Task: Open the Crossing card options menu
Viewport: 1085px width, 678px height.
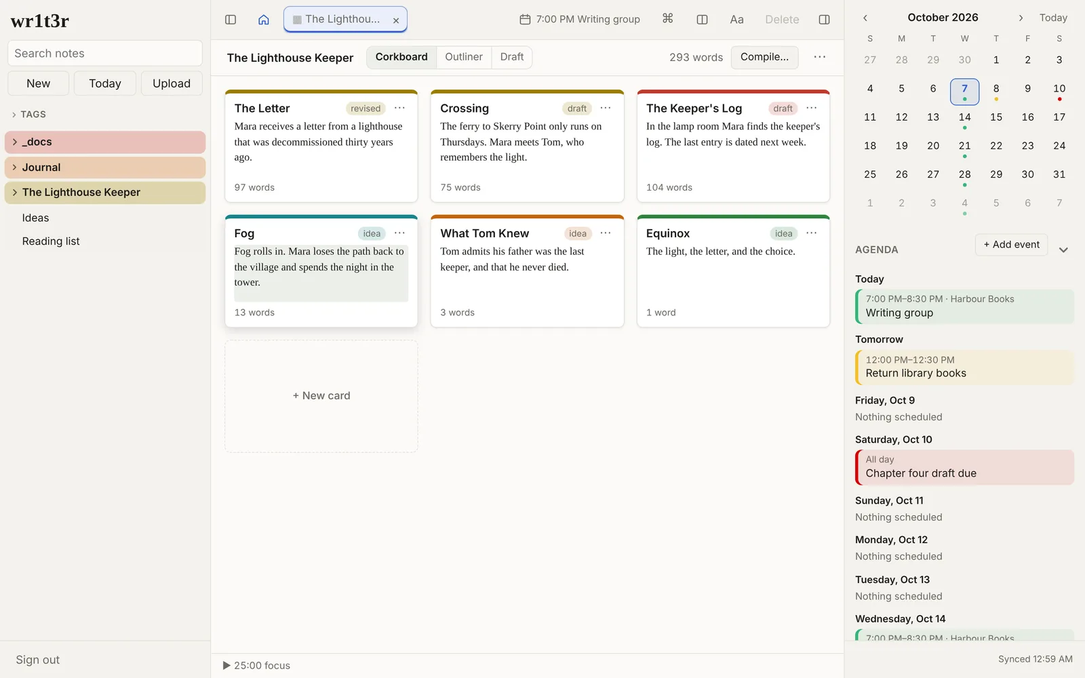Action: coord(606,108)
